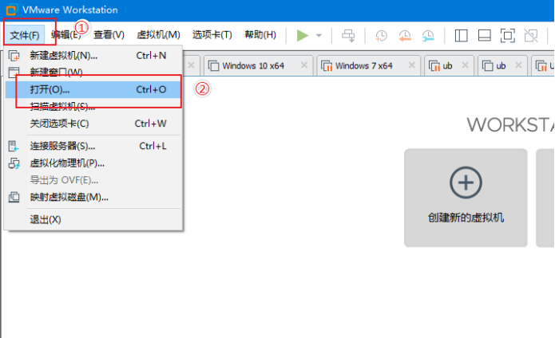Click the connect server menu icon
555x338 pixels.
(14, 146)
